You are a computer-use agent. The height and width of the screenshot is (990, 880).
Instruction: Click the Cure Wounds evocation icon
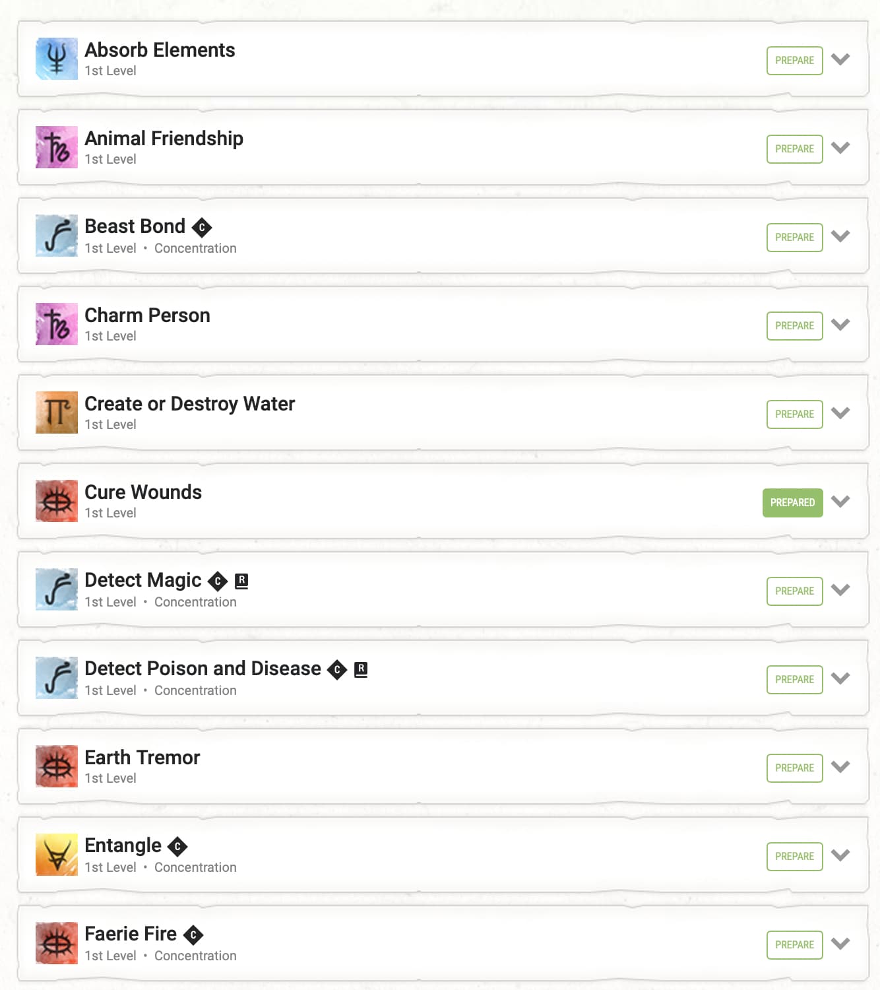[57, 501]
